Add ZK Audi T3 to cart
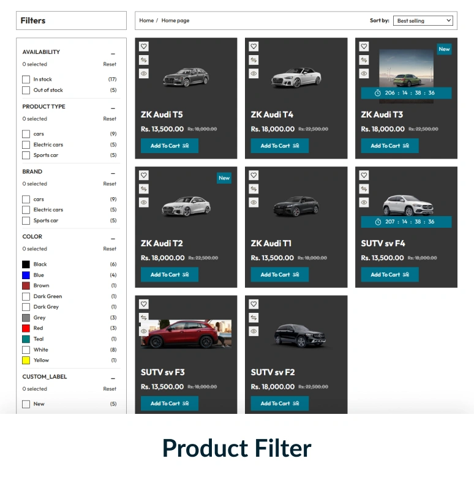The width and height of the screenshot is (474, 480). (x=389, y=146)
